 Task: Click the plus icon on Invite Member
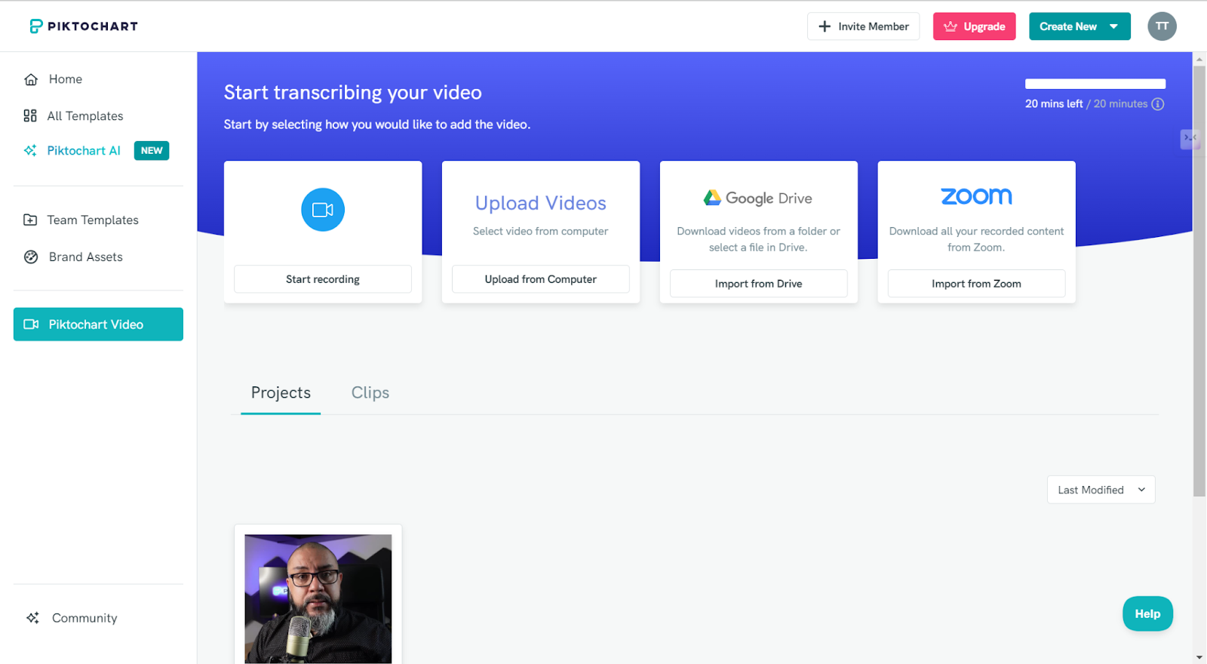point(825,26)
